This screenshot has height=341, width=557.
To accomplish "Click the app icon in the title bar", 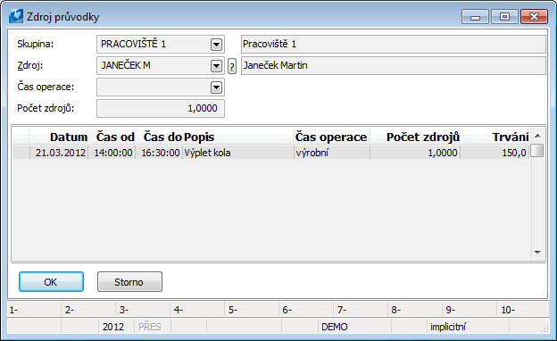I will pyautogui.click(x=16, y=16).
